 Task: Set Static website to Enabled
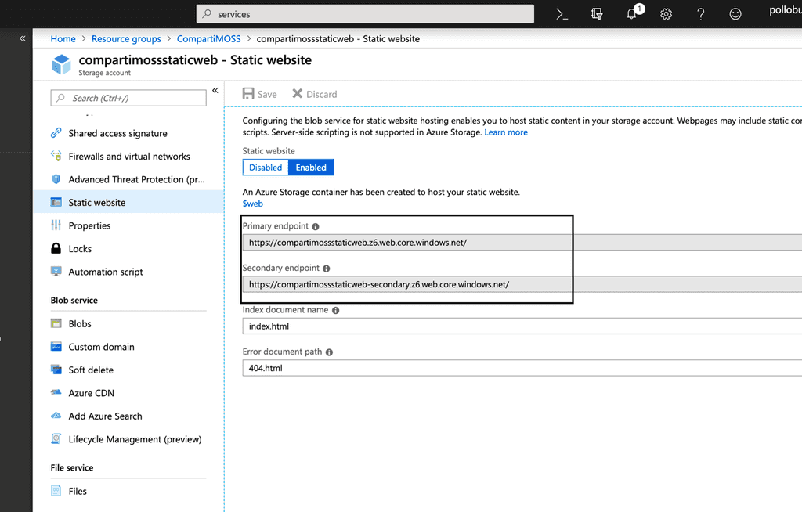pos(311,168)
